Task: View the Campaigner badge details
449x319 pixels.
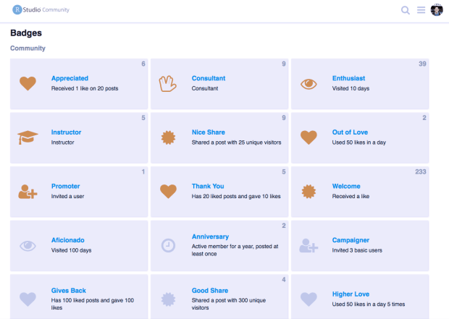Action: click(351, 240)
